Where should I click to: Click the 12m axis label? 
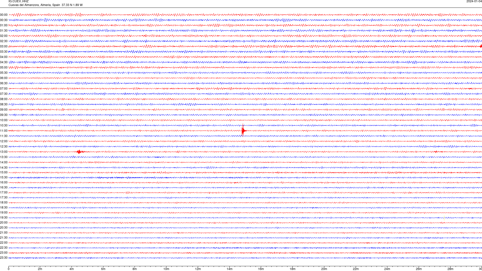tap(198, 269)
